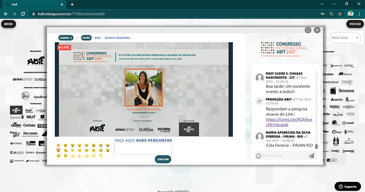This screenshot has width=365, height=192.
Task: Focus the Escreva algo chat field
Action: 284,155
